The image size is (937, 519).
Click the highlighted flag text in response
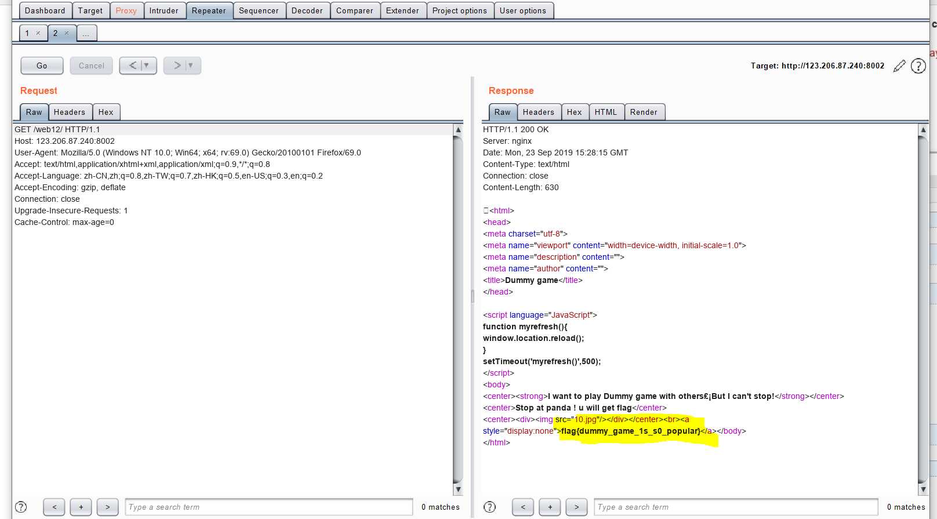coord(631,431)
